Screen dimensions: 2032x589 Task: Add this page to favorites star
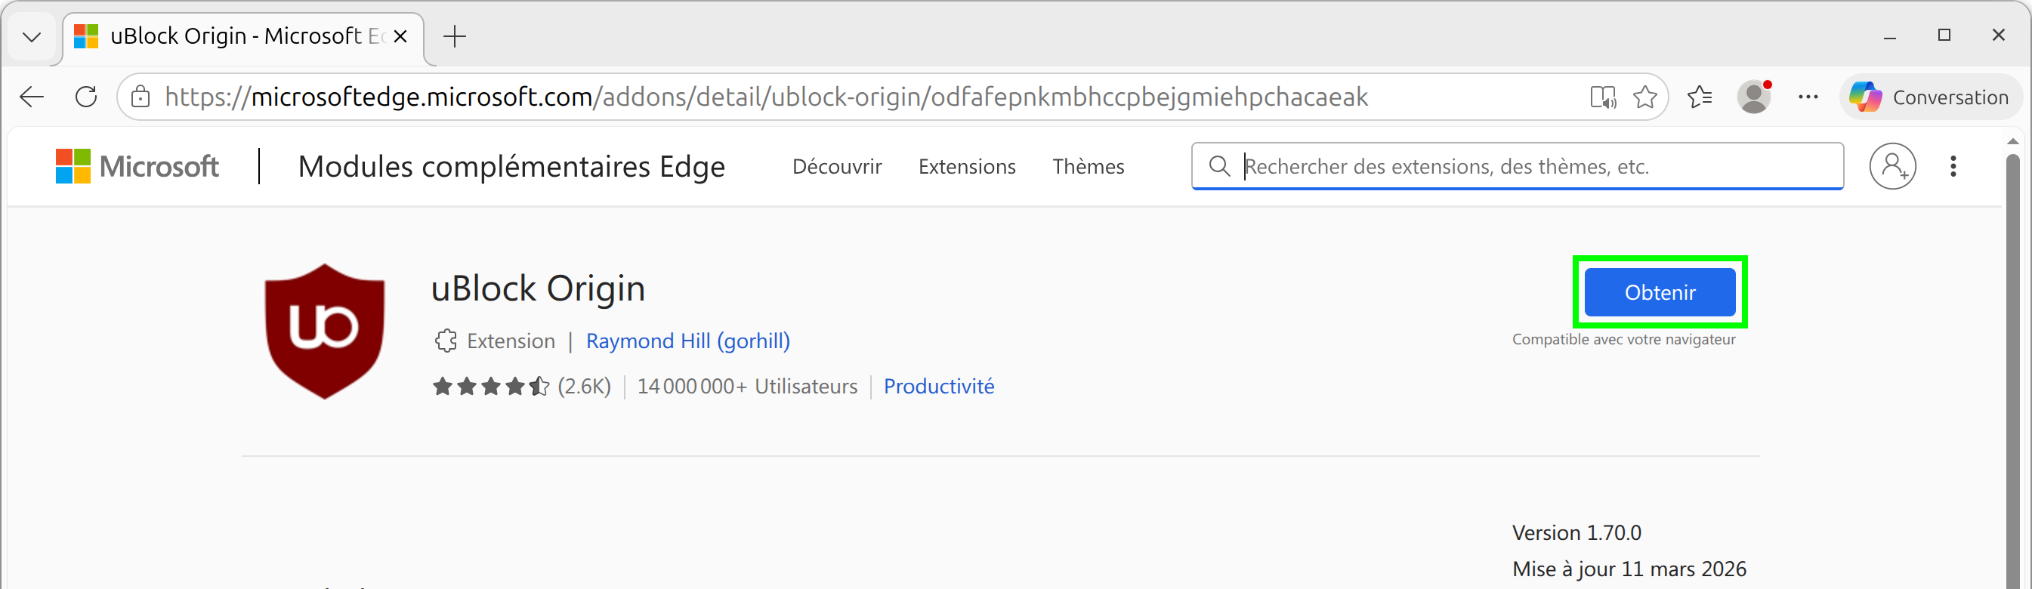1644,97
